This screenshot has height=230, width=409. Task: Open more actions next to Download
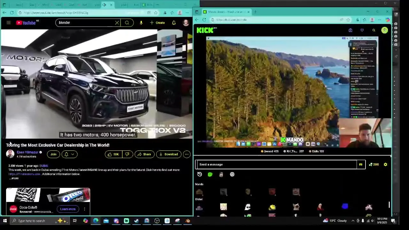pyautogui.click(x=187, y=154)
